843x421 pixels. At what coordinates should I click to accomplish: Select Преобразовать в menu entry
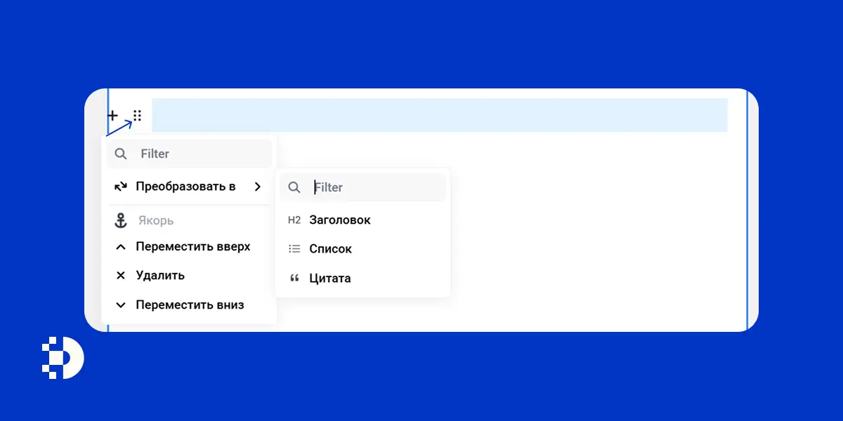coord(189,187)
